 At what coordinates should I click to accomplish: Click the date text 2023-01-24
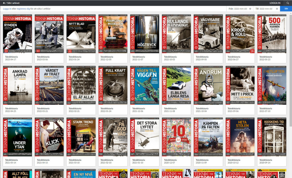[74, 60]
